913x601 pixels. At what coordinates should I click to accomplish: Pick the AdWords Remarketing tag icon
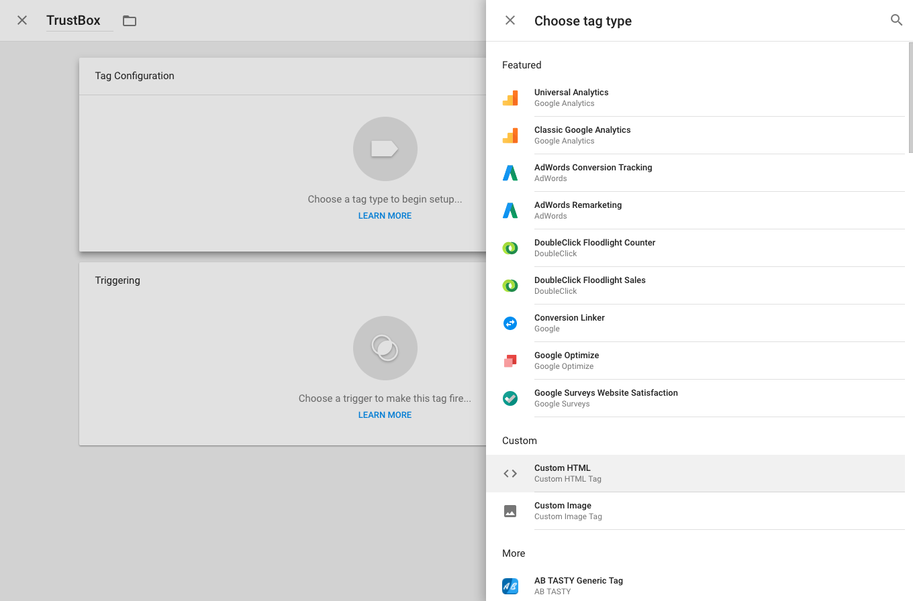pyautogui.click(x=510, y=210)
